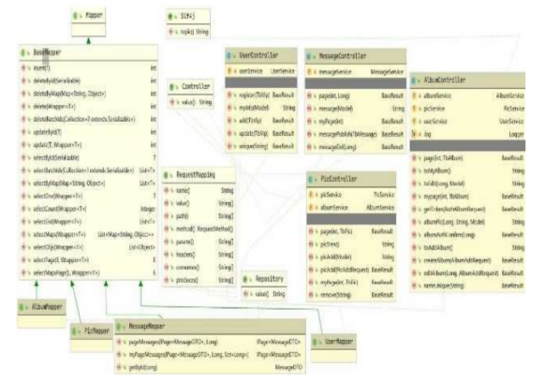This screenshot has width=545, height=382.
Task: Select the picService field in PicController
Action: tap(351, 195)
